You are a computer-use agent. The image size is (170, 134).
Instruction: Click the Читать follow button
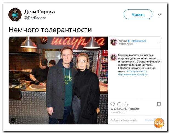point(138,14)
